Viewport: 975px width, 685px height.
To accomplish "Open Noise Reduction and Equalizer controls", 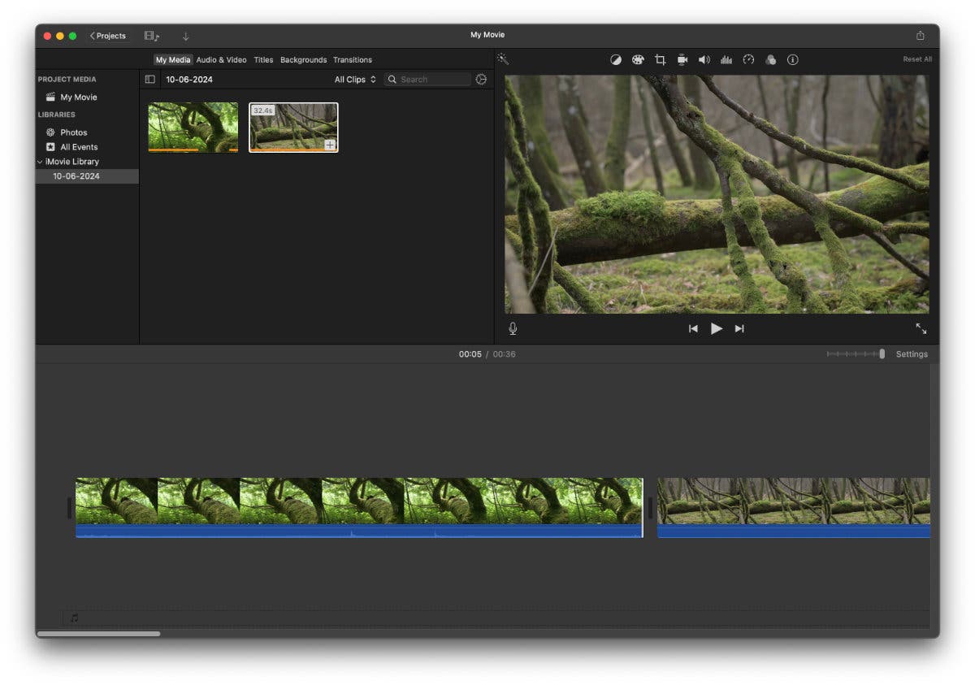I will click(726, 59).
